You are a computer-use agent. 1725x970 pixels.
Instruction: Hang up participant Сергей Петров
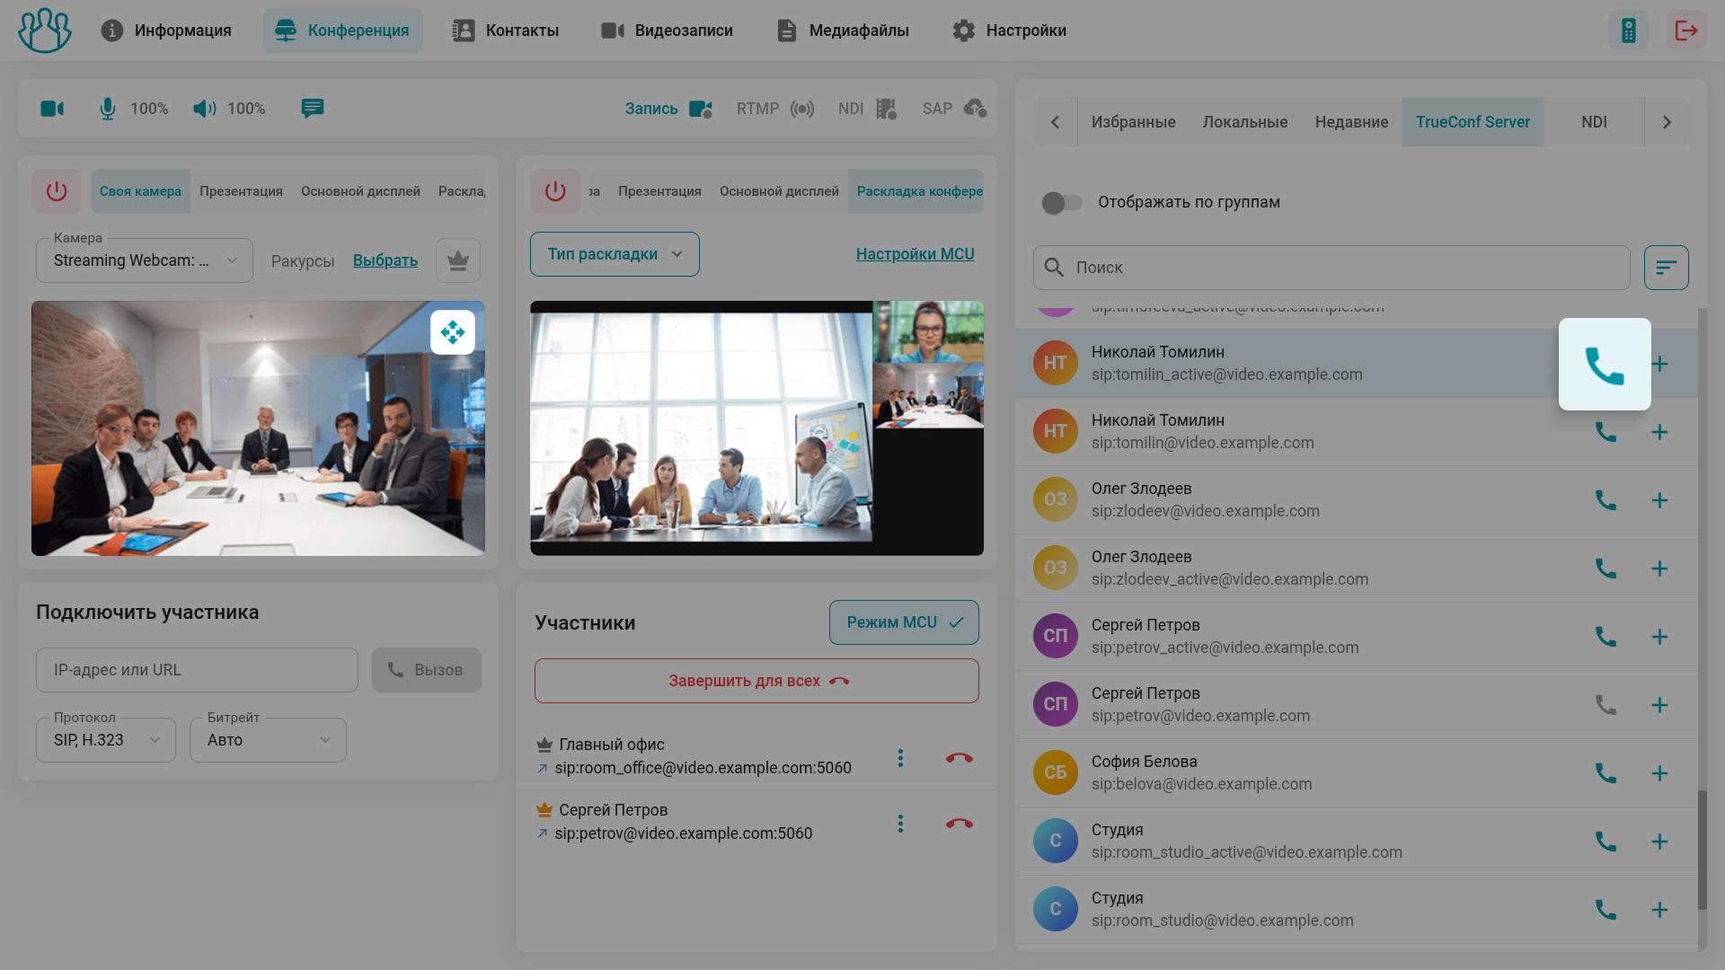(959, 824)
